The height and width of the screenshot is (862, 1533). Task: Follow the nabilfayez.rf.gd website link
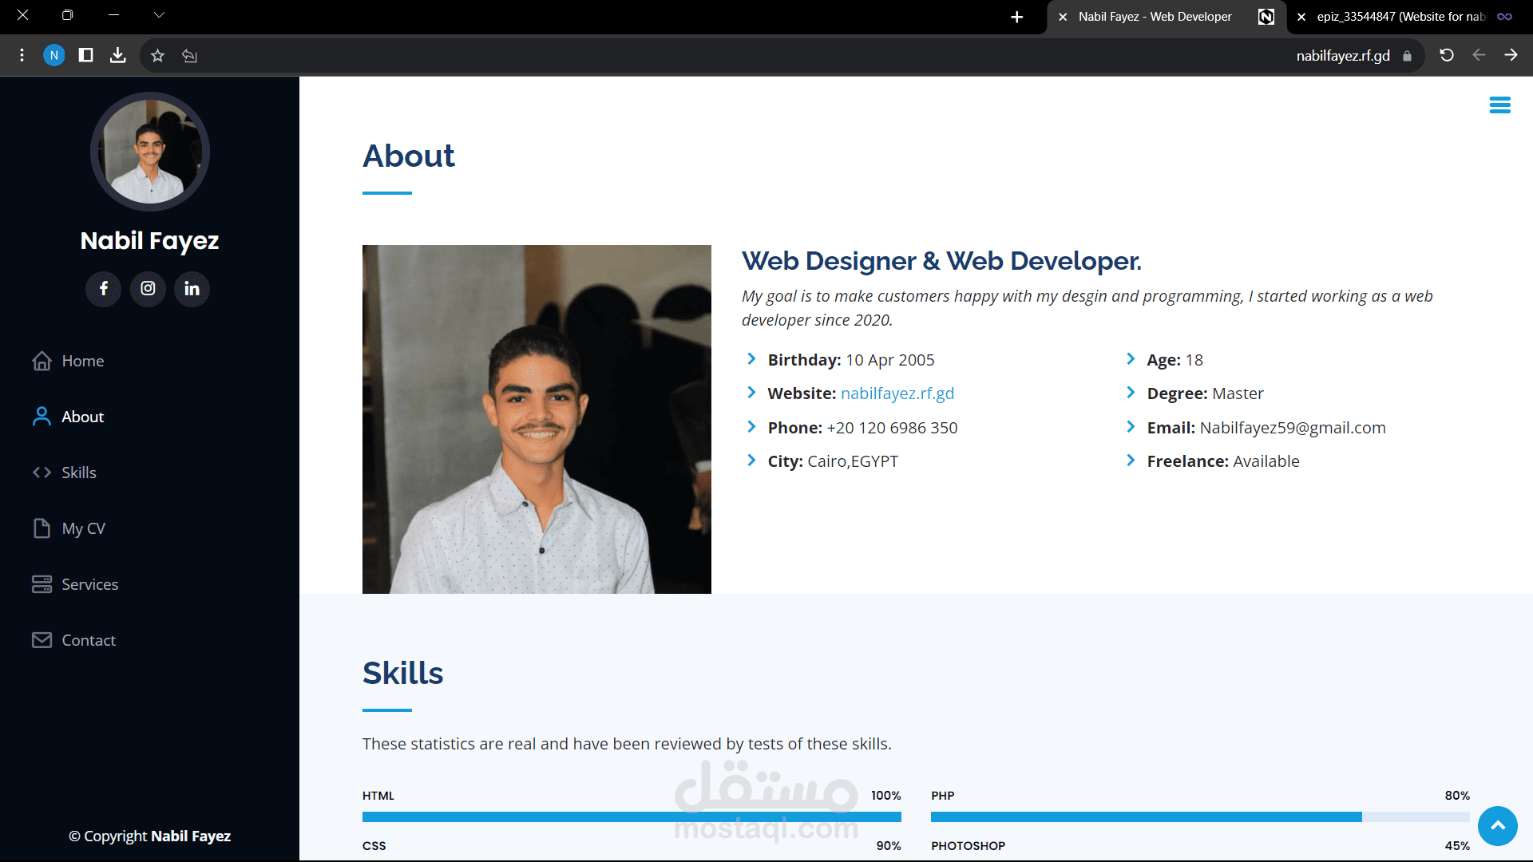click(x=897, y=393)
